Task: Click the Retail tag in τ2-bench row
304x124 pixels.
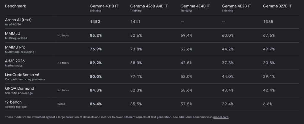Action: point(61,104)
